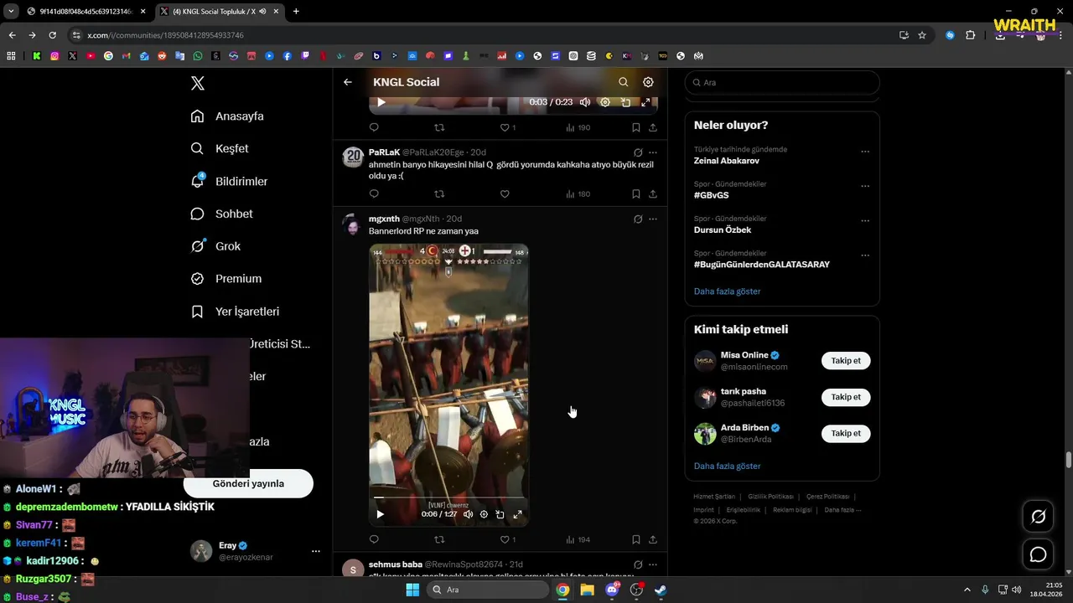Follow Misa Online
Screen dimensions: 1073x603
click(x=846, y=361)
